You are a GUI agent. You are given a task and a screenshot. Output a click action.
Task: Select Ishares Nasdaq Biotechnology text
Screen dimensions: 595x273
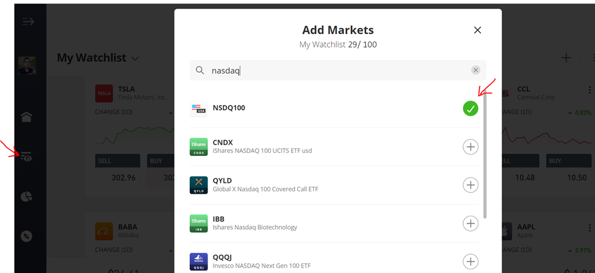254,227
